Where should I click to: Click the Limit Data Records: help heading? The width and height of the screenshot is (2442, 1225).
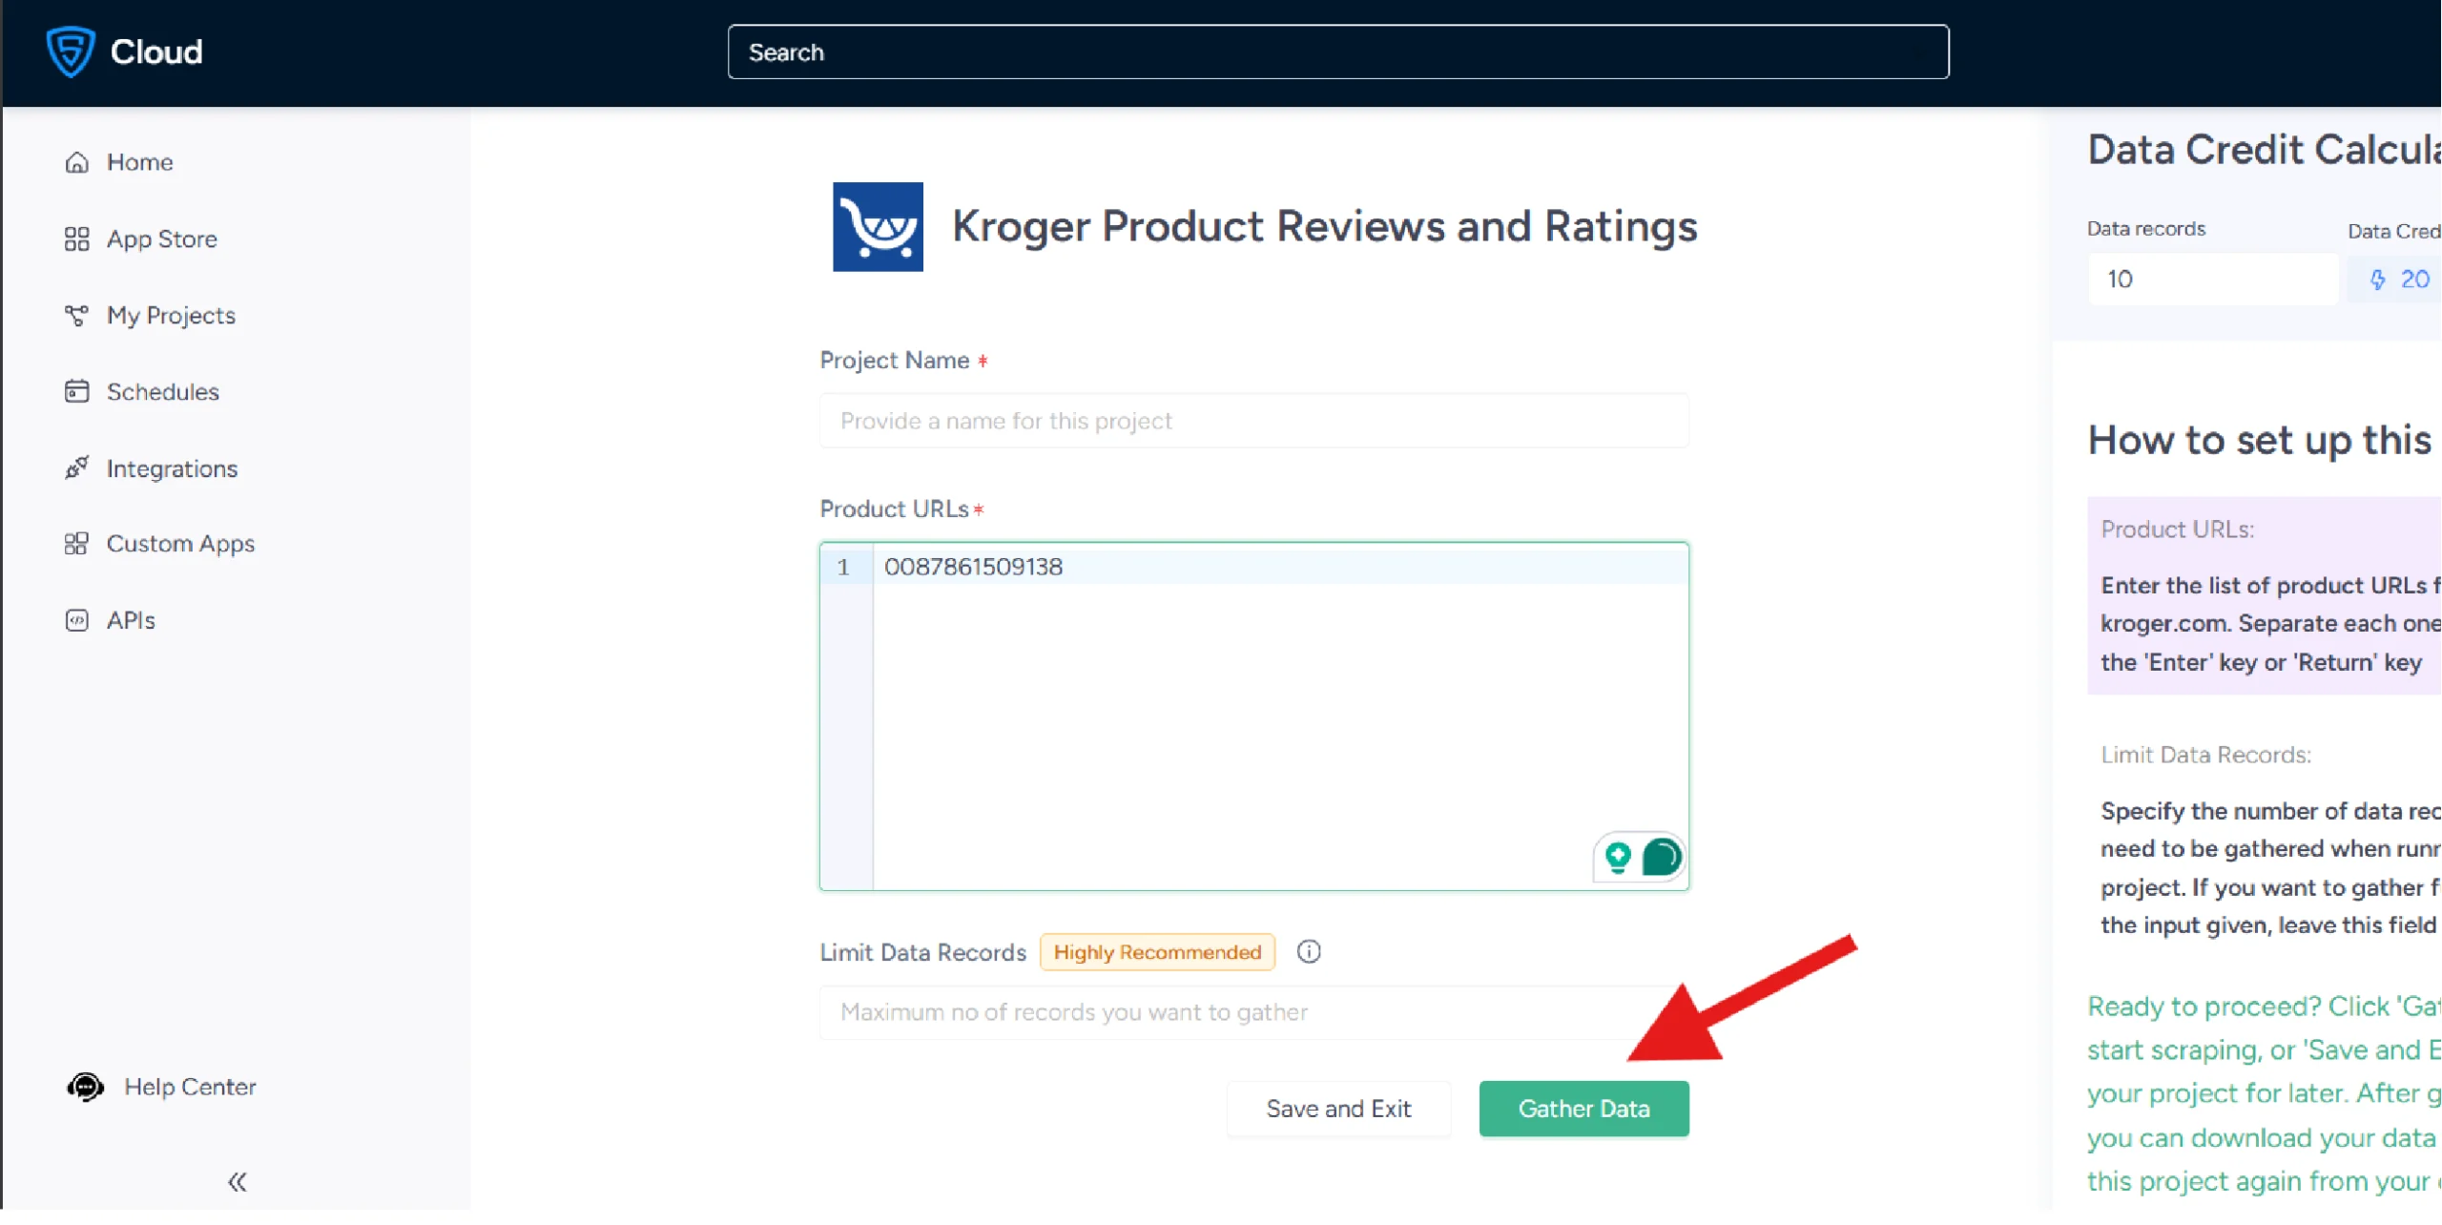tap(2205, 755)
